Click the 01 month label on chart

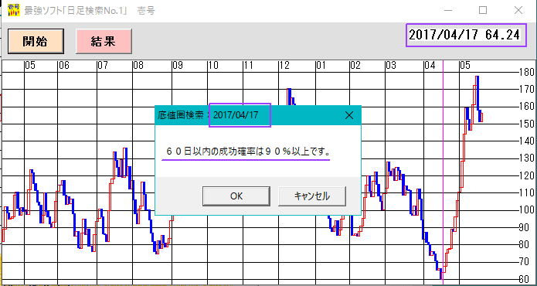321,66
